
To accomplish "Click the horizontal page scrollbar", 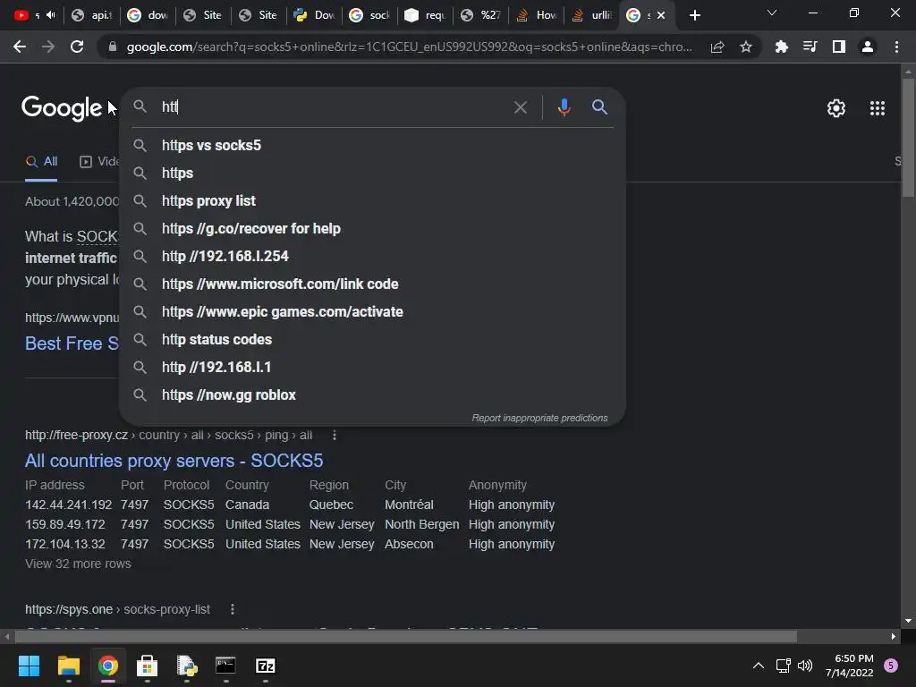I will 406,636.
